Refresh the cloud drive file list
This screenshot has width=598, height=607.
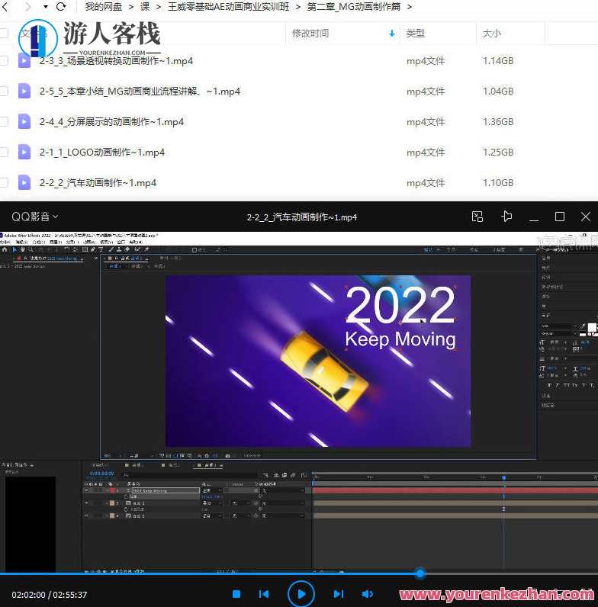click(61, 7)
